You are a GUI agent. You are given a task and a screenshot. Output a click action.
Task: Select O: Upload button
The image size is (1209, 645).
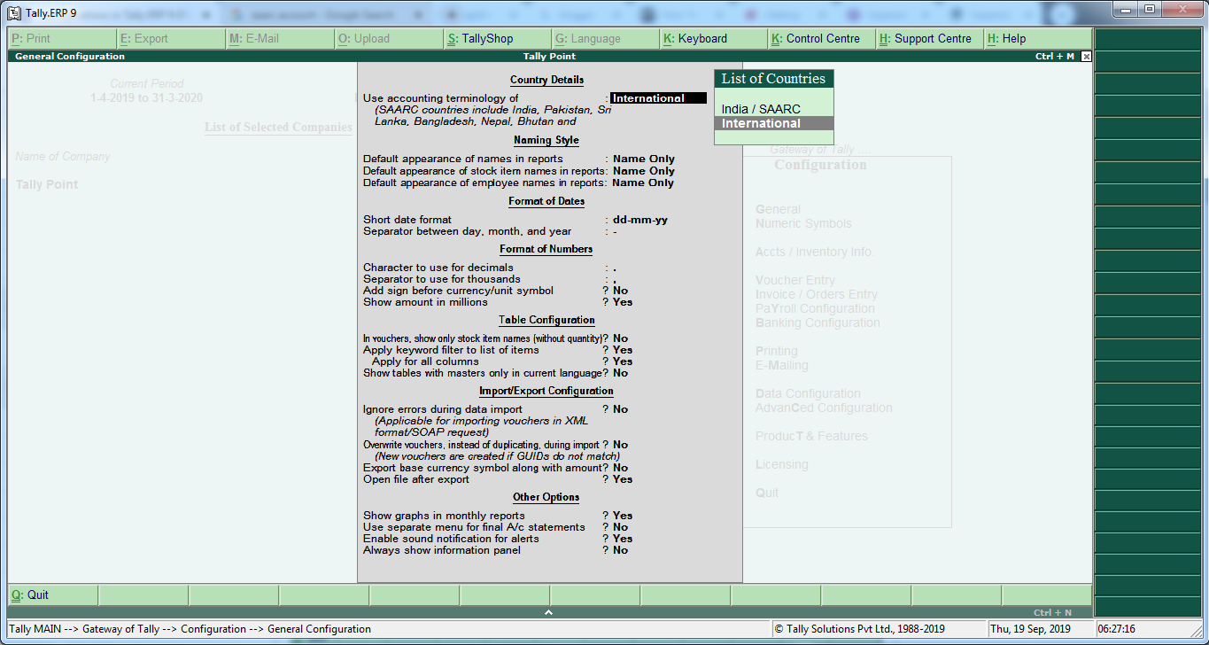388,39
